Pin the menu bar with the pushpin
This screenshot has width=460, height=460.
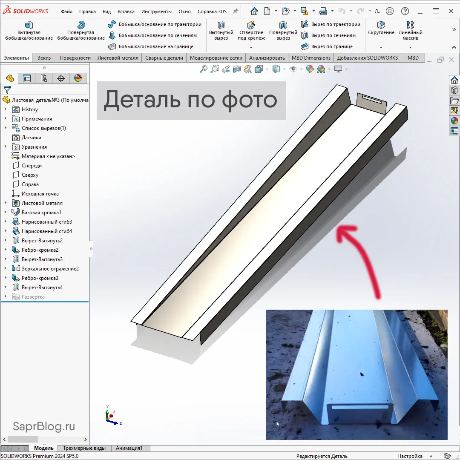tap(235, 11)
